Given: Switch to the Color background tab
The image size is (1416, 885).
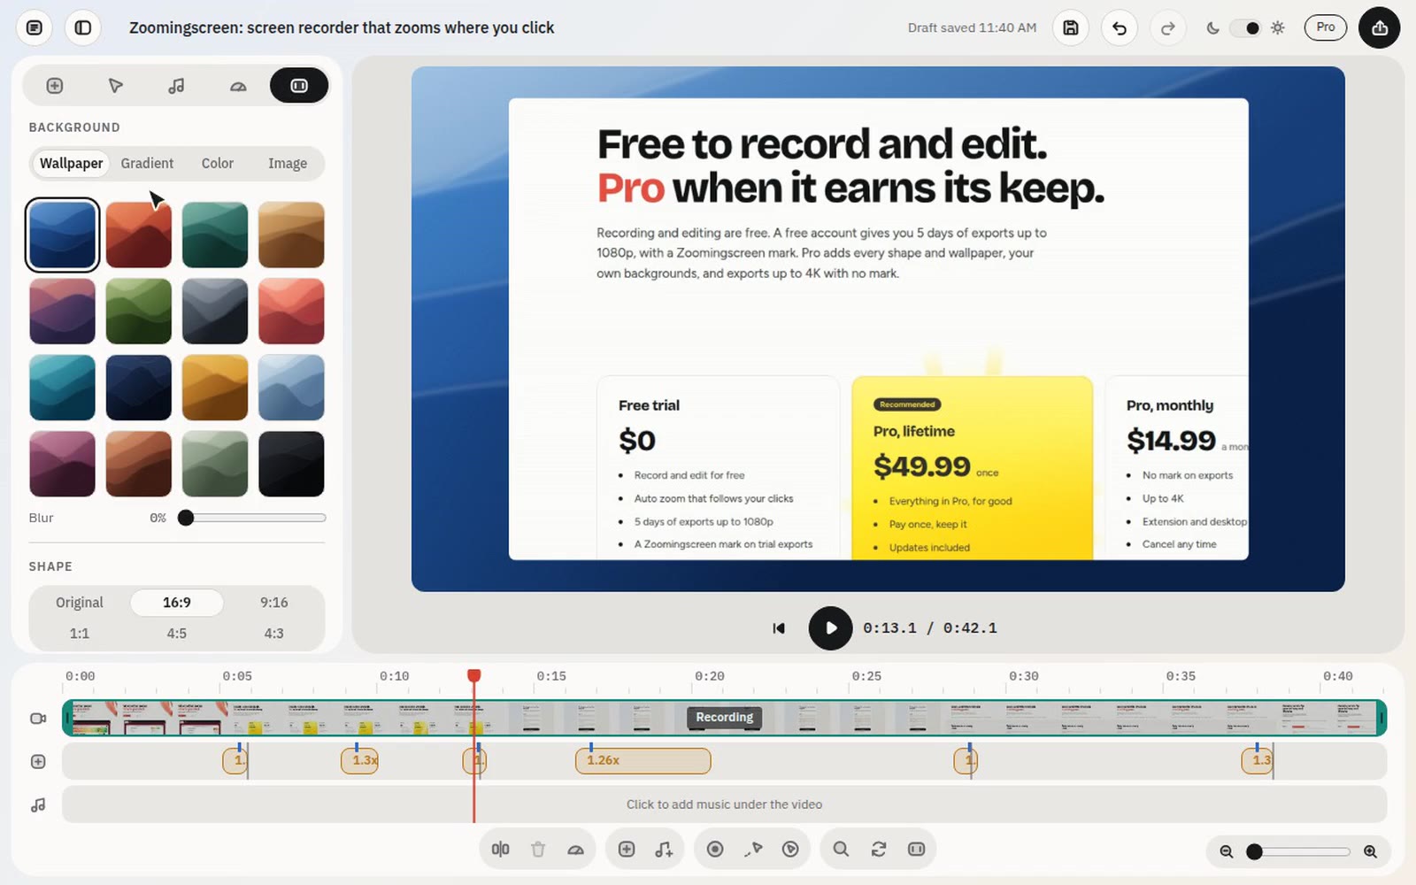Looking at the screenshot, I should pos(217,164).
